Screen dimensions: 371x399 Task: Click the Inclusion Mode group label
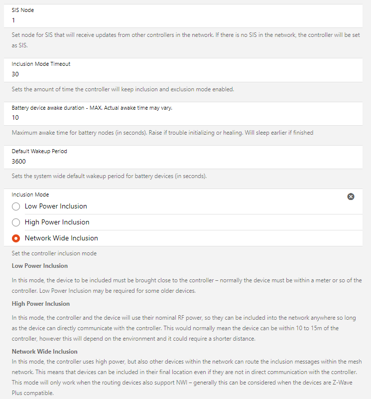pos(30,195)
